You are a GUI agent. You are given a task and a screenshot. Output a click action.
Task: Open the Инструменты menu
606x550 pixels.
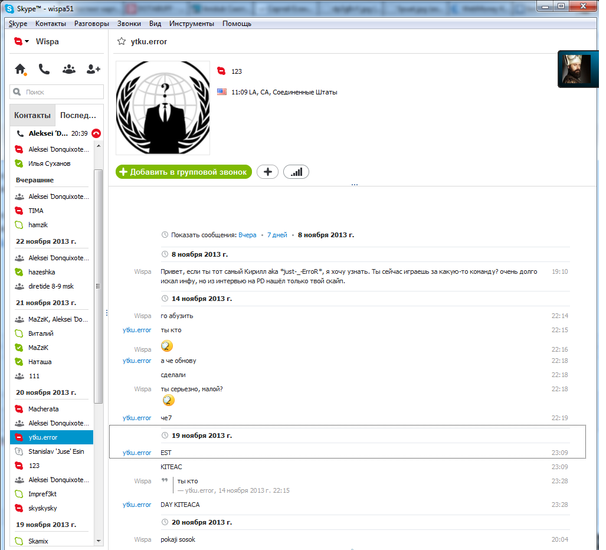(x=191, y=24)
